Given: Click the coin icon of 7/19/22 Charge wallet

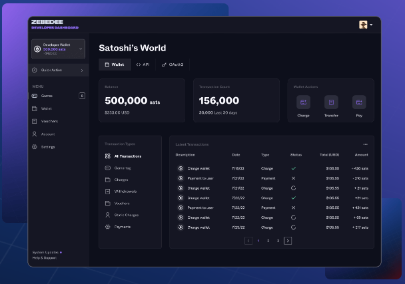Looking at the screenshot, I should click(181, 168).
